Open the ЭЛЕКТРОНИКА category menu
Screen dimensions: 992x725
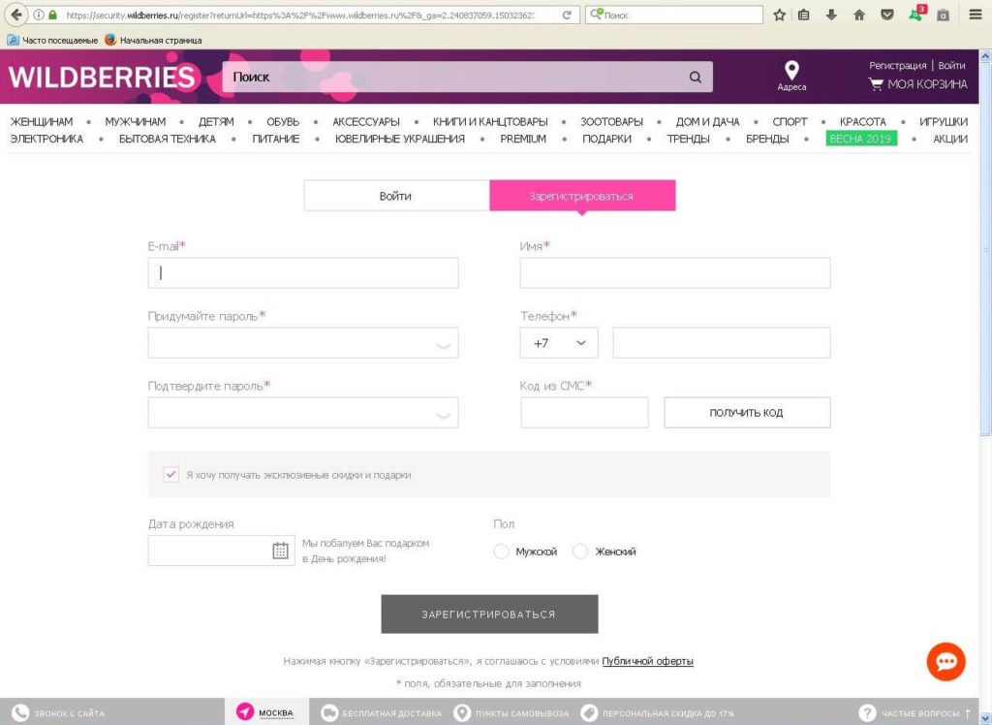coord(46,139)
